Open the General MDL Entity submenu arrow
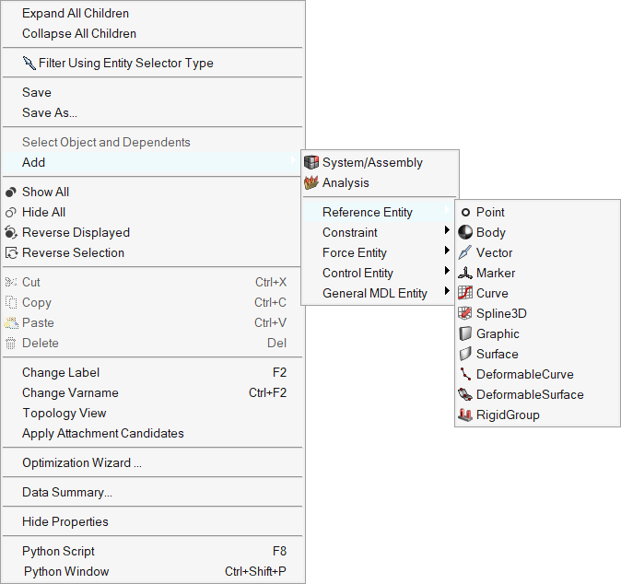This screenshot has width=621, height=584. 447,294
